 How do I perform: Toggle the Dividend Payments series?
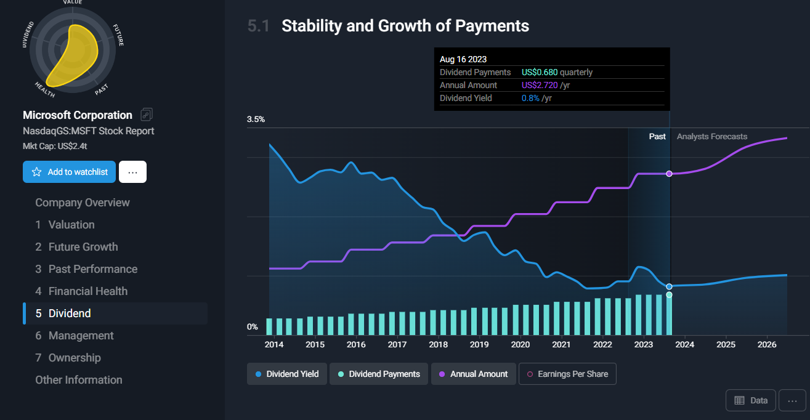[379, 374]
